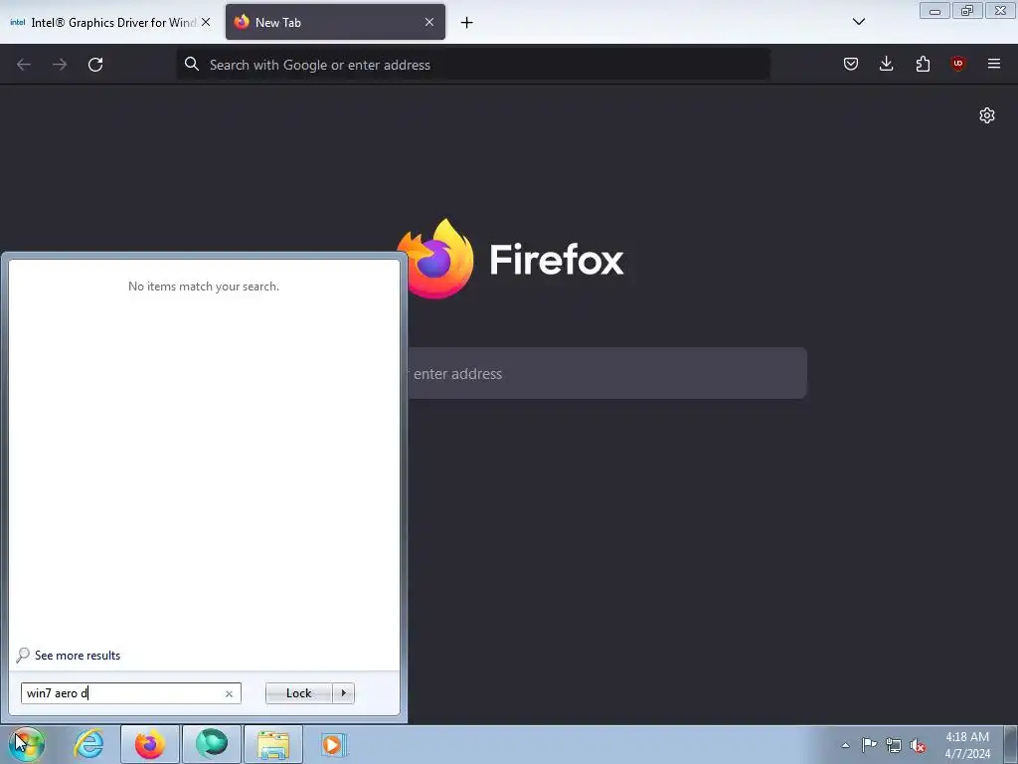
Task: Go back with the browser back arrow
Action: coord(24,65)
